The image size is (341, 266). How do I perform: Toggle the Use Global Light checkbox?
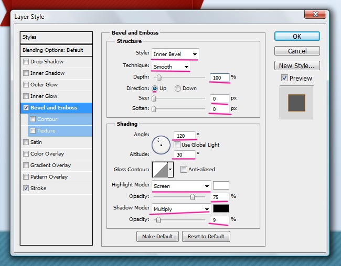tap(177, 145)
